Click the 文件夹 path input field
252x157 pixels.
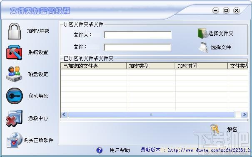pyautogui.click(x=138, y=35)
